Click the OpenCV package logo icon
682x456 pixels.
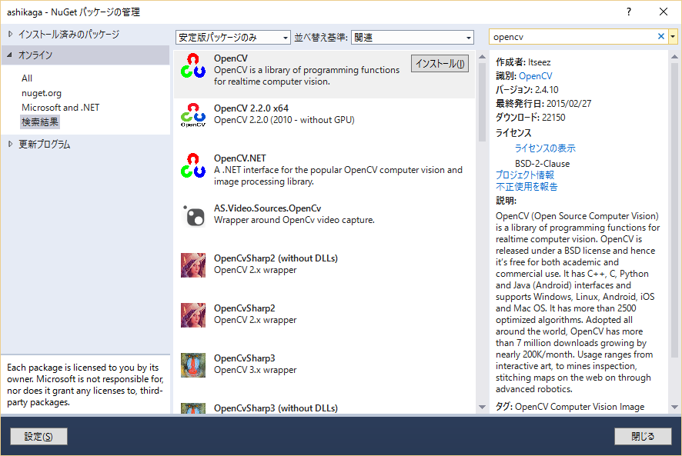tap(193, 65)
